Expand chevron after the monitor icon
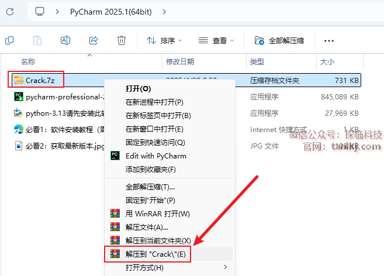Screen dimensions: 384x276 [57, 12]
